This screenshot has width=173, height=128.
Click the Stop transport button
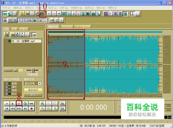[x=7, y=104]
